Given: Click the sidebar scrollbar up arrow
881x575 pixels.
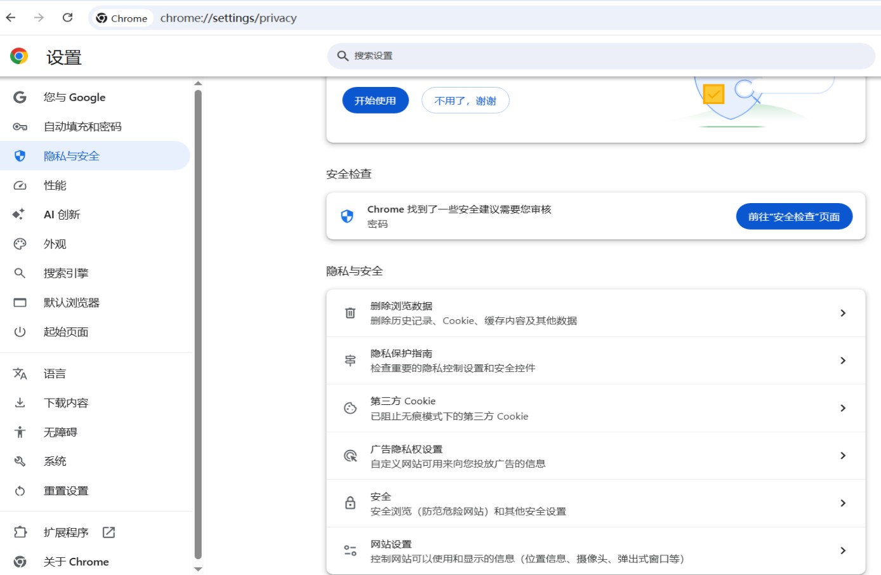Looking at the screenshot, I should click(198, 84).
